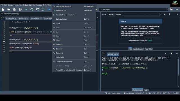This screenshot has width=180, height=101.
Task: Run current cell from the toolbar
Action: point(32,10)
